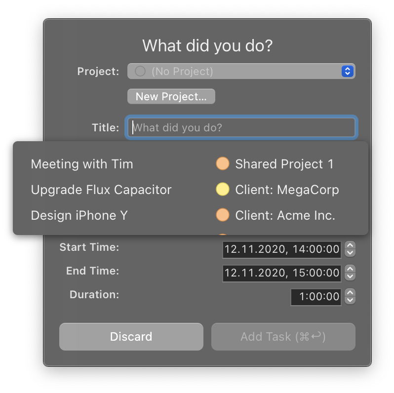Click the yellow Client: MegaCorp color dot
Screen dimensions: 394x393
click(x=223, y=190)
